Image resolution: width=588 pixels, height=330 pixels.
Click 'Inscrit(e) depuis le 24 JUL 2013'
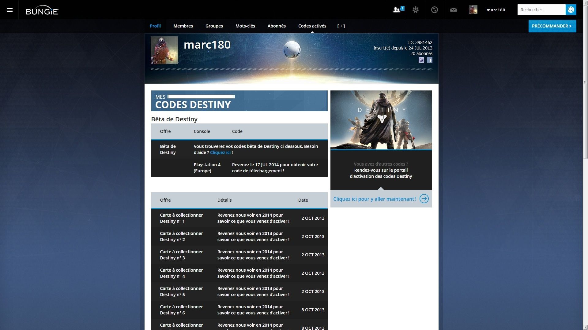403,48
